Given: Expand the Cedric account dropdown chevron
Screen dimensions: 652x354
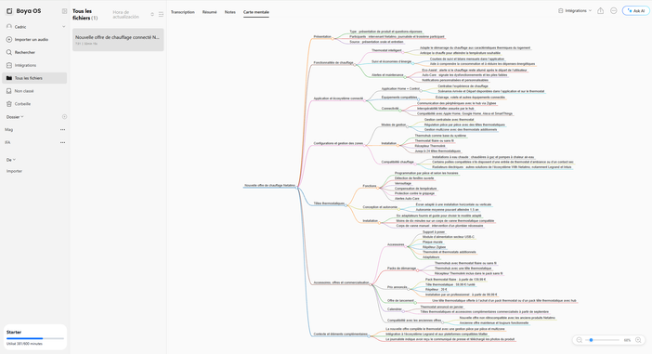Looking at the screenshot, I should click(63, 27).
